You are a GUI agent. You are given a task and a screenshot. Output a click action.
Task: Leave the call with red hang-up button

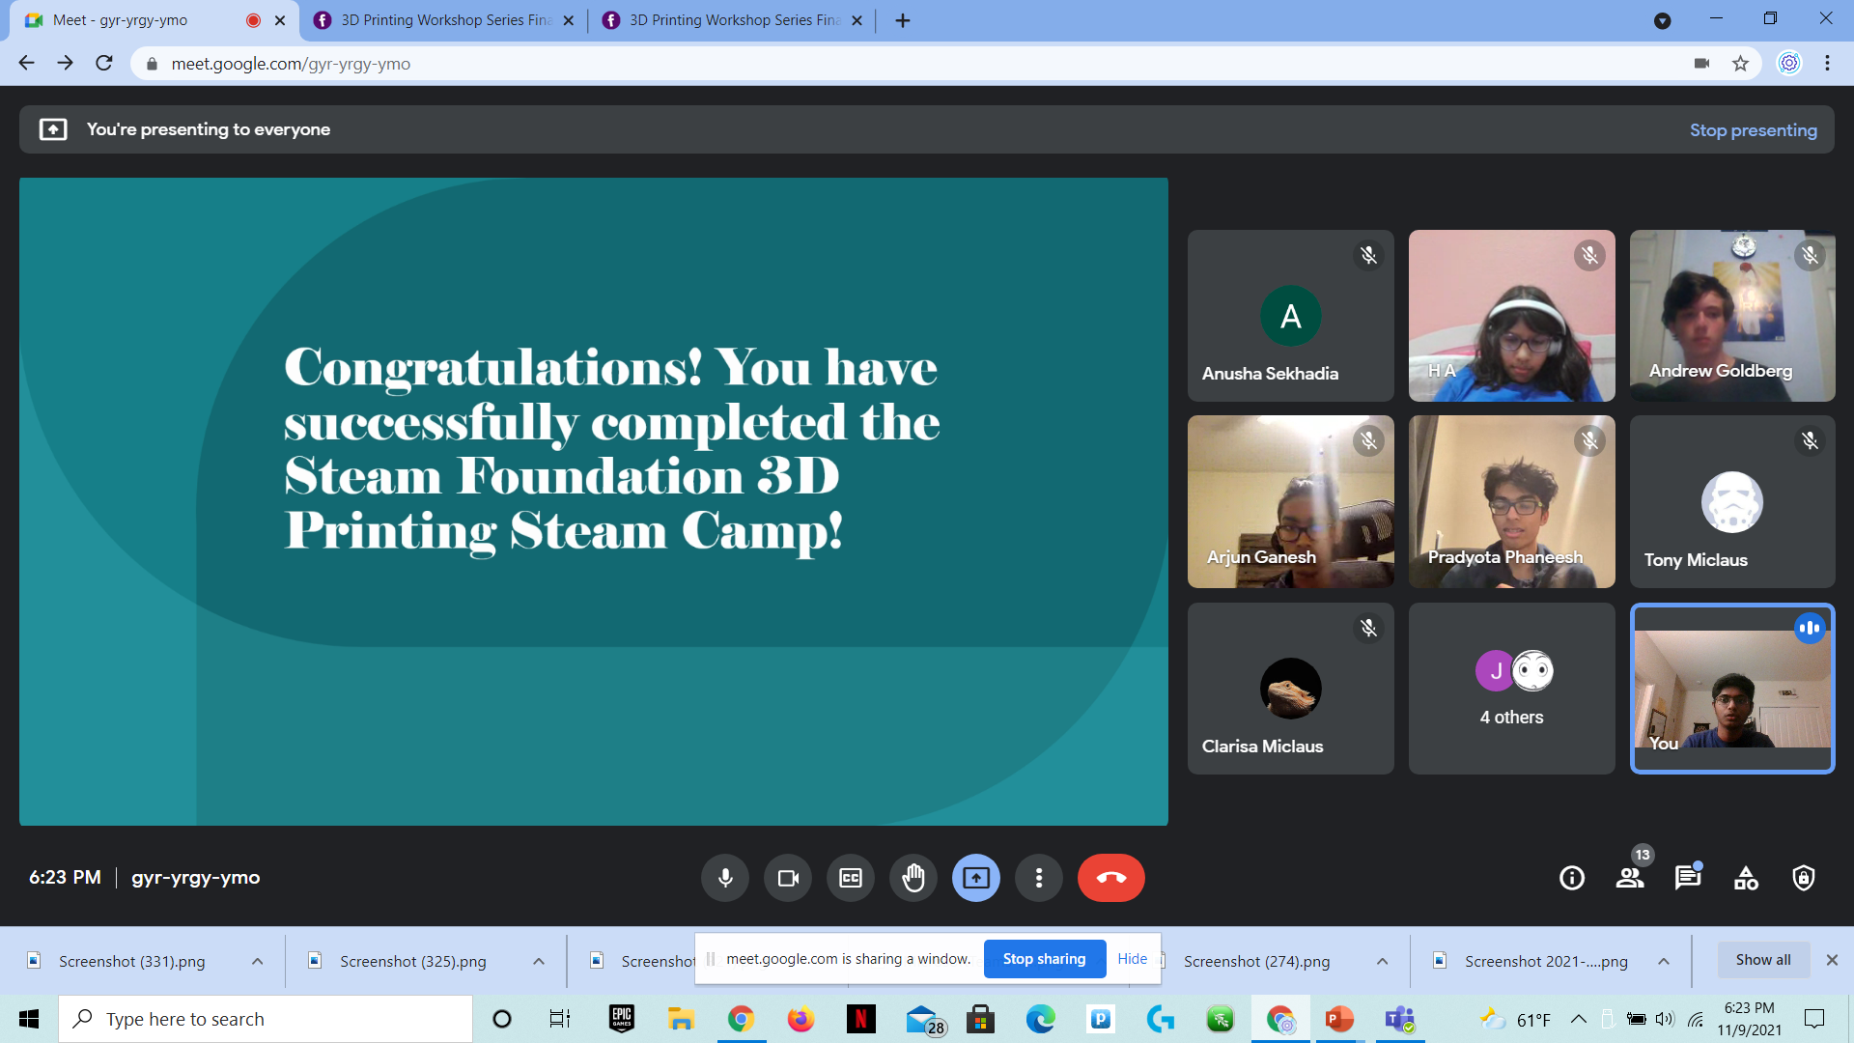pyautogui.click(x=1111, y=878)
